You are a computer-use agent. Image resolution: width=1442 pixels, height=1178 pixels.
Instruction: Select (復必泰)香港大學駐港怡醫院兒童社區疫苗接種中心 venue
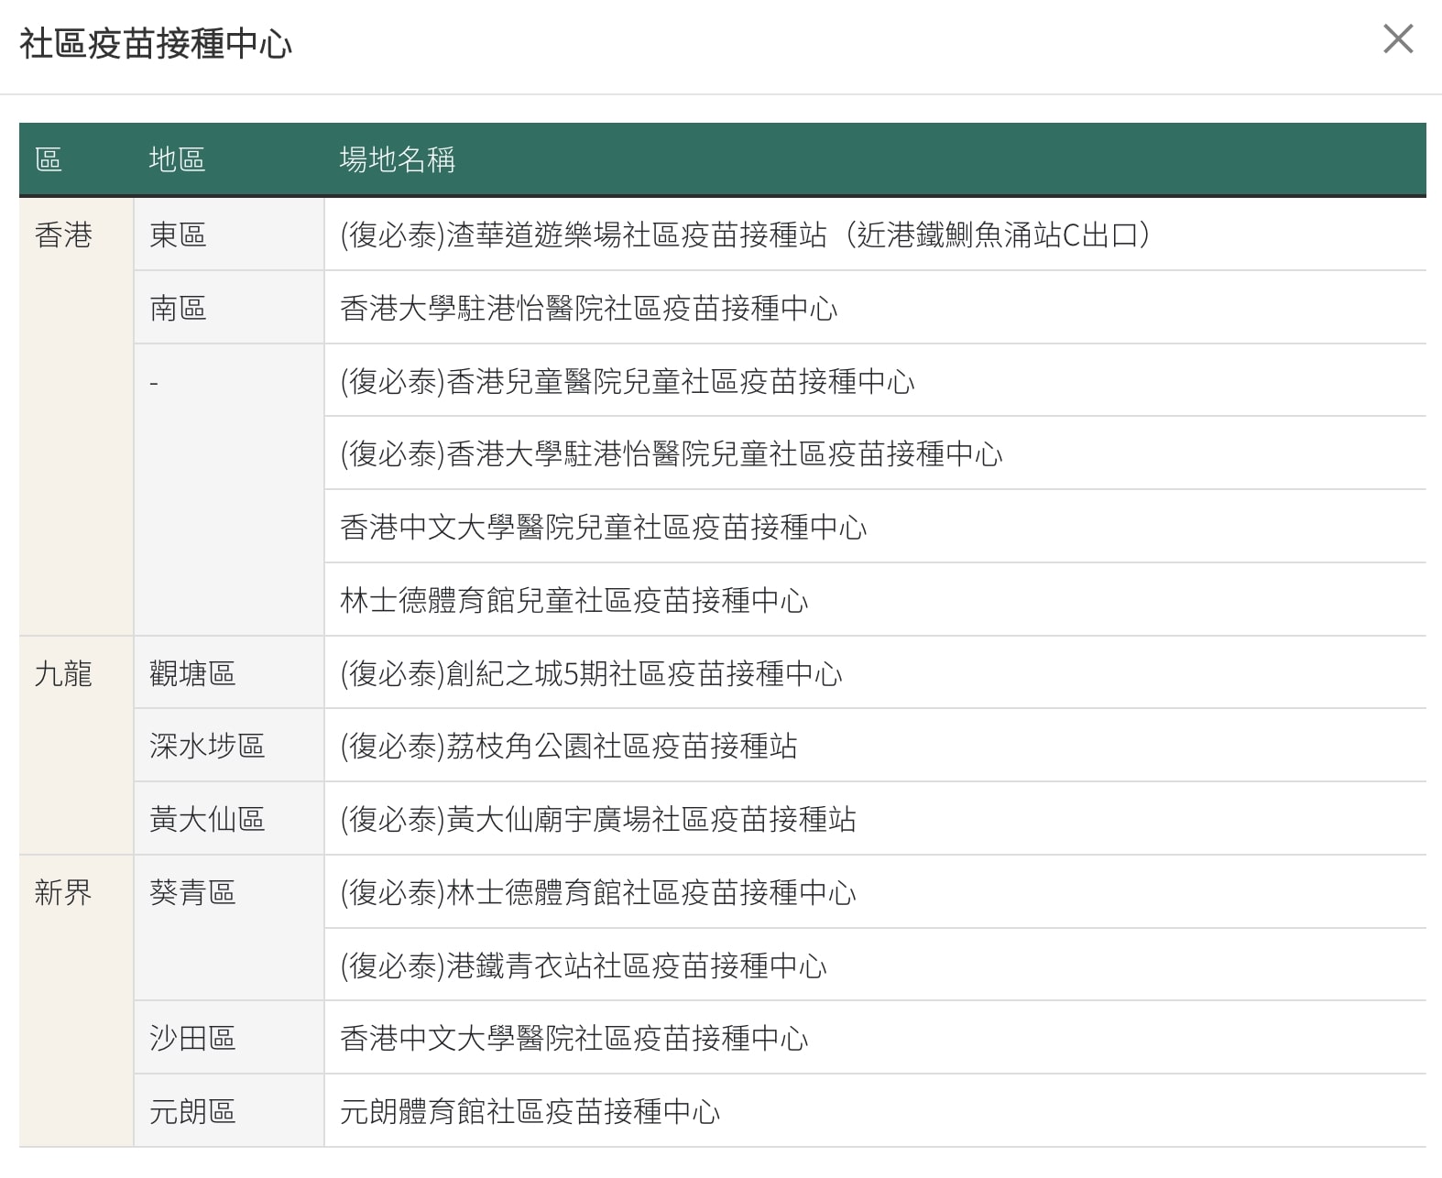click(x=875, y=453)
